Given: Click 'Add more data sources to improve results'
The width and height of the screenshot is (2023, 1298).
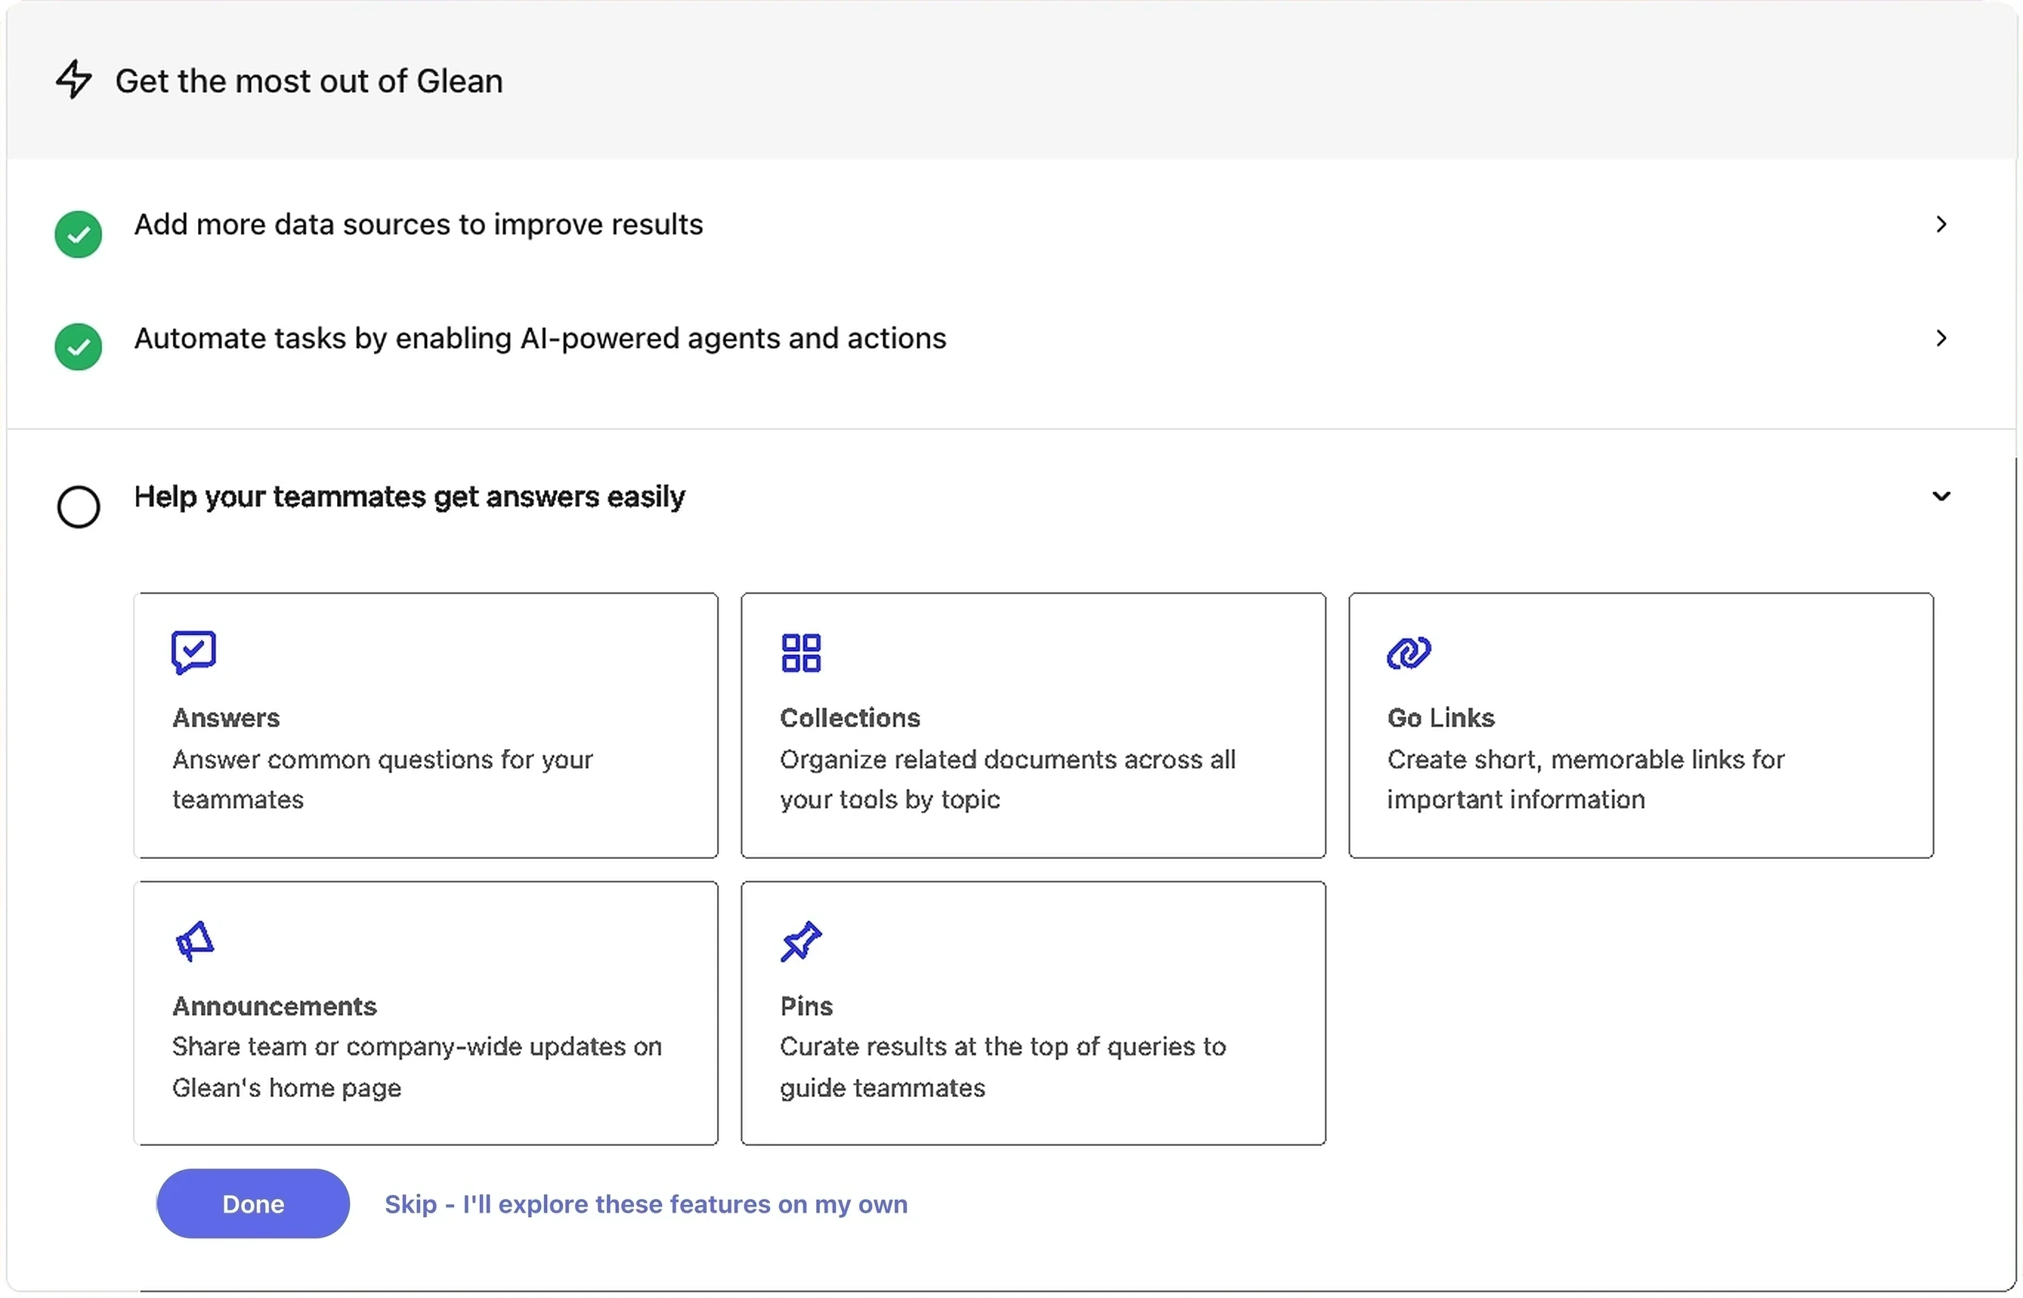Looking at the screenshot, I should (x=419, y=225).
